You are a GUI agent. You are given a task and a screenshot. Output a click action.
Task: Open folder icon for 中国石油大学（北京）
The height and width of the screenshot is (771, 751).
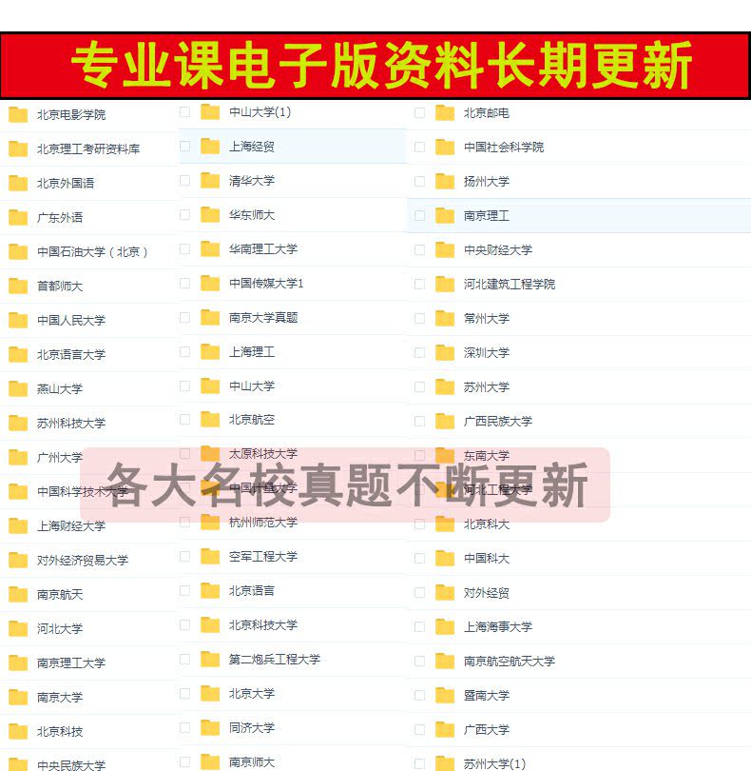click(18, 251)
